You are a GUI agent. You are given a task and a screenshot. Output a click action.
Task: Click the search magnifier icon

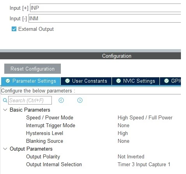point(5,100)
